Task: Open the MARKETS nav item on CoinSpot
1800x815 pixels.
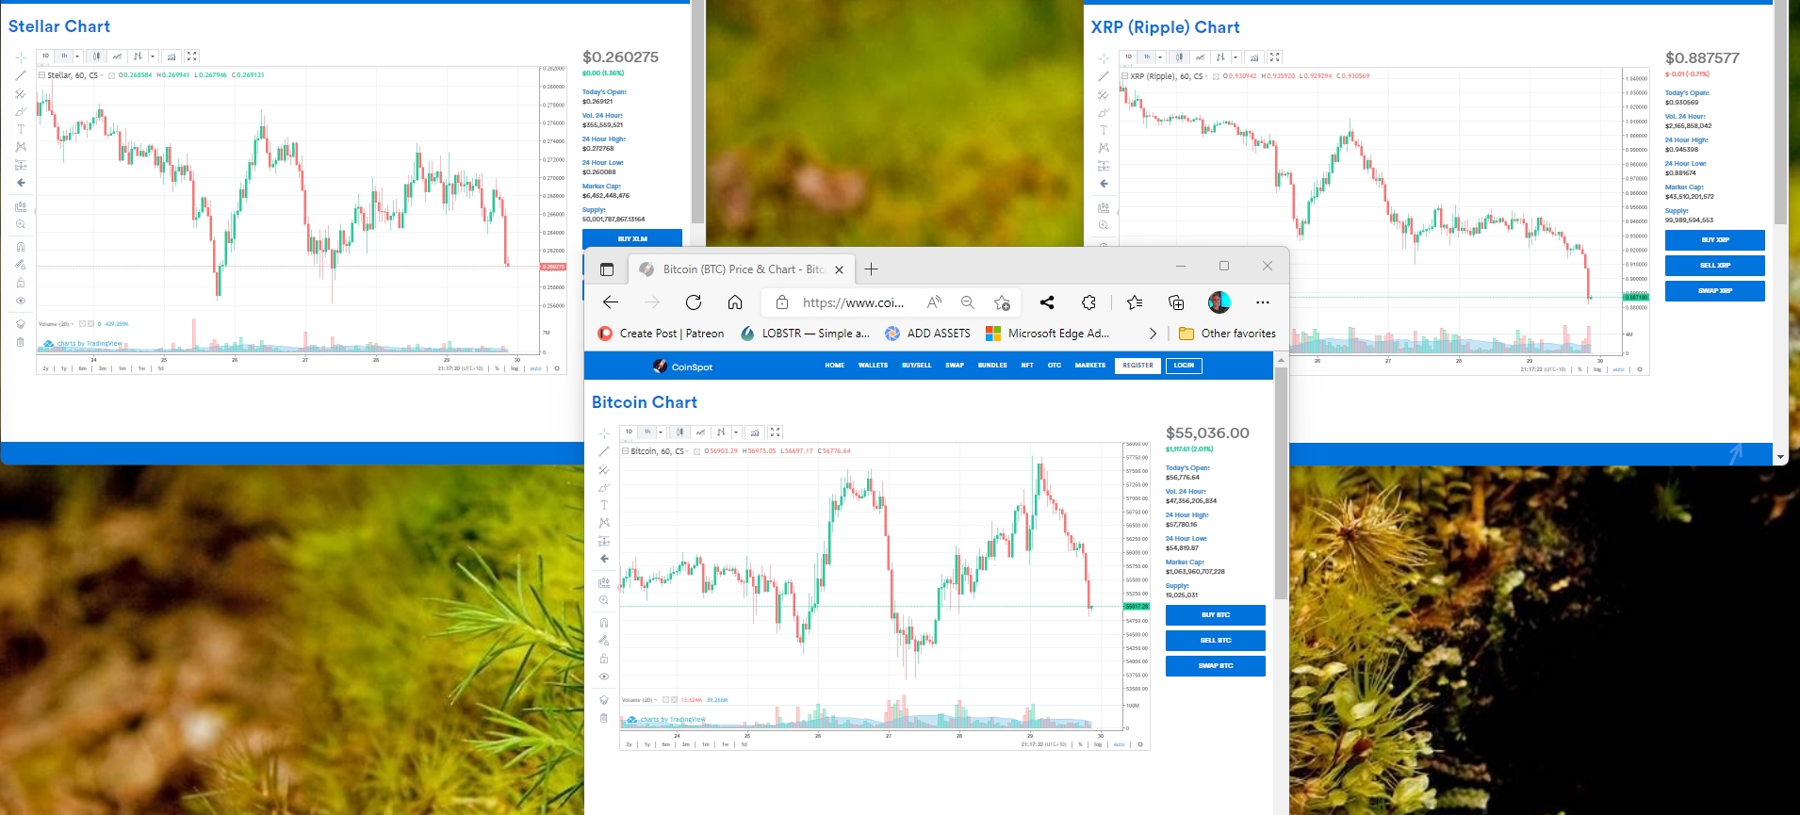Action: 1090,366
